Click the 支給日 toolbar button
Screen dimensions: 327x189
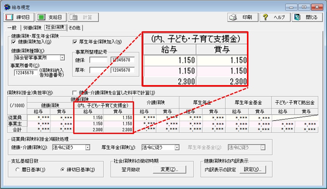click(51, 17)
